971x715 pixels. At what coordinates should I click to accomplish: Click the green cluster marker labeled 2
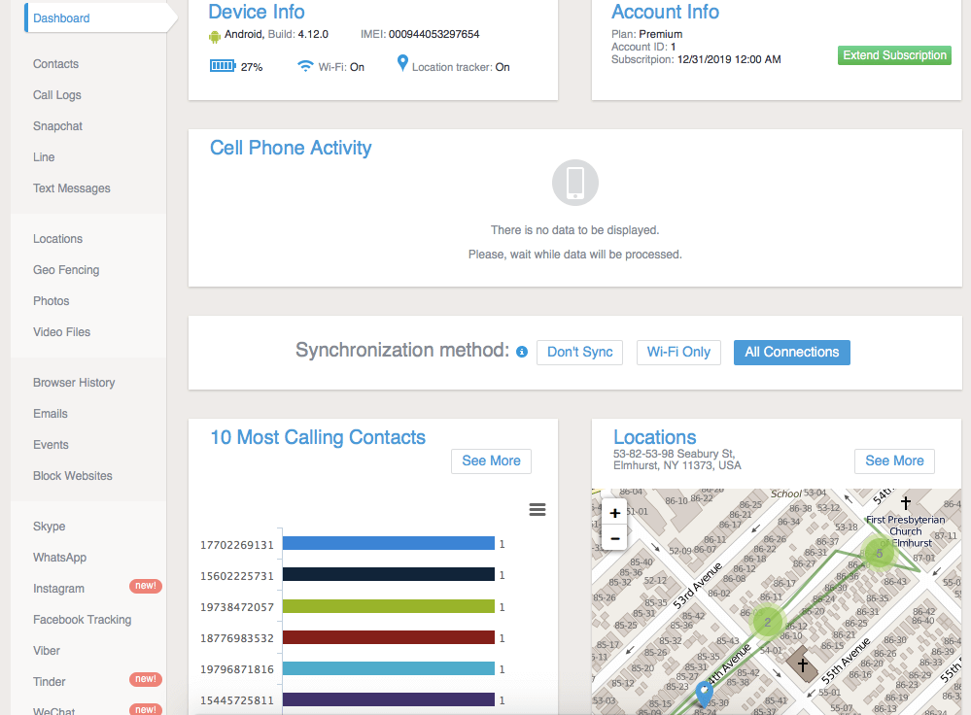pos(767,622)
